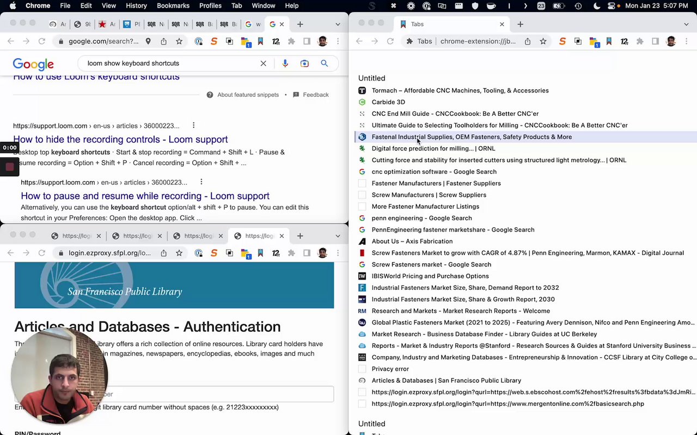
Task: Open the Chrome three-dot menu in the Google window
Action: pyautogui.click(x=338, y=41)
